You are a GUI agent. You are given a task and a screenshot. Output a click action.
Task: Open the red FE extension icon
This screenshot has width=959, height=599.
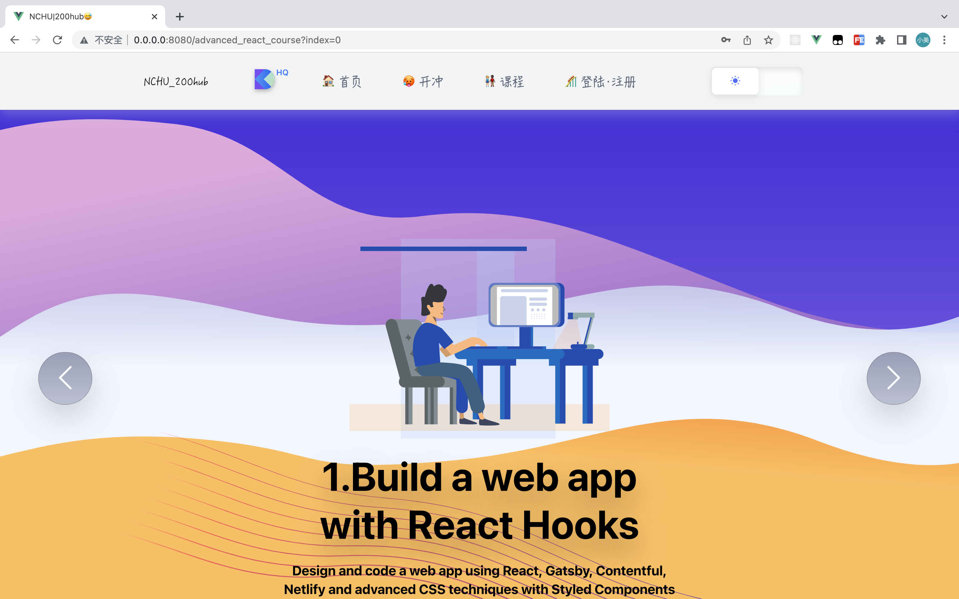point(859,40)
